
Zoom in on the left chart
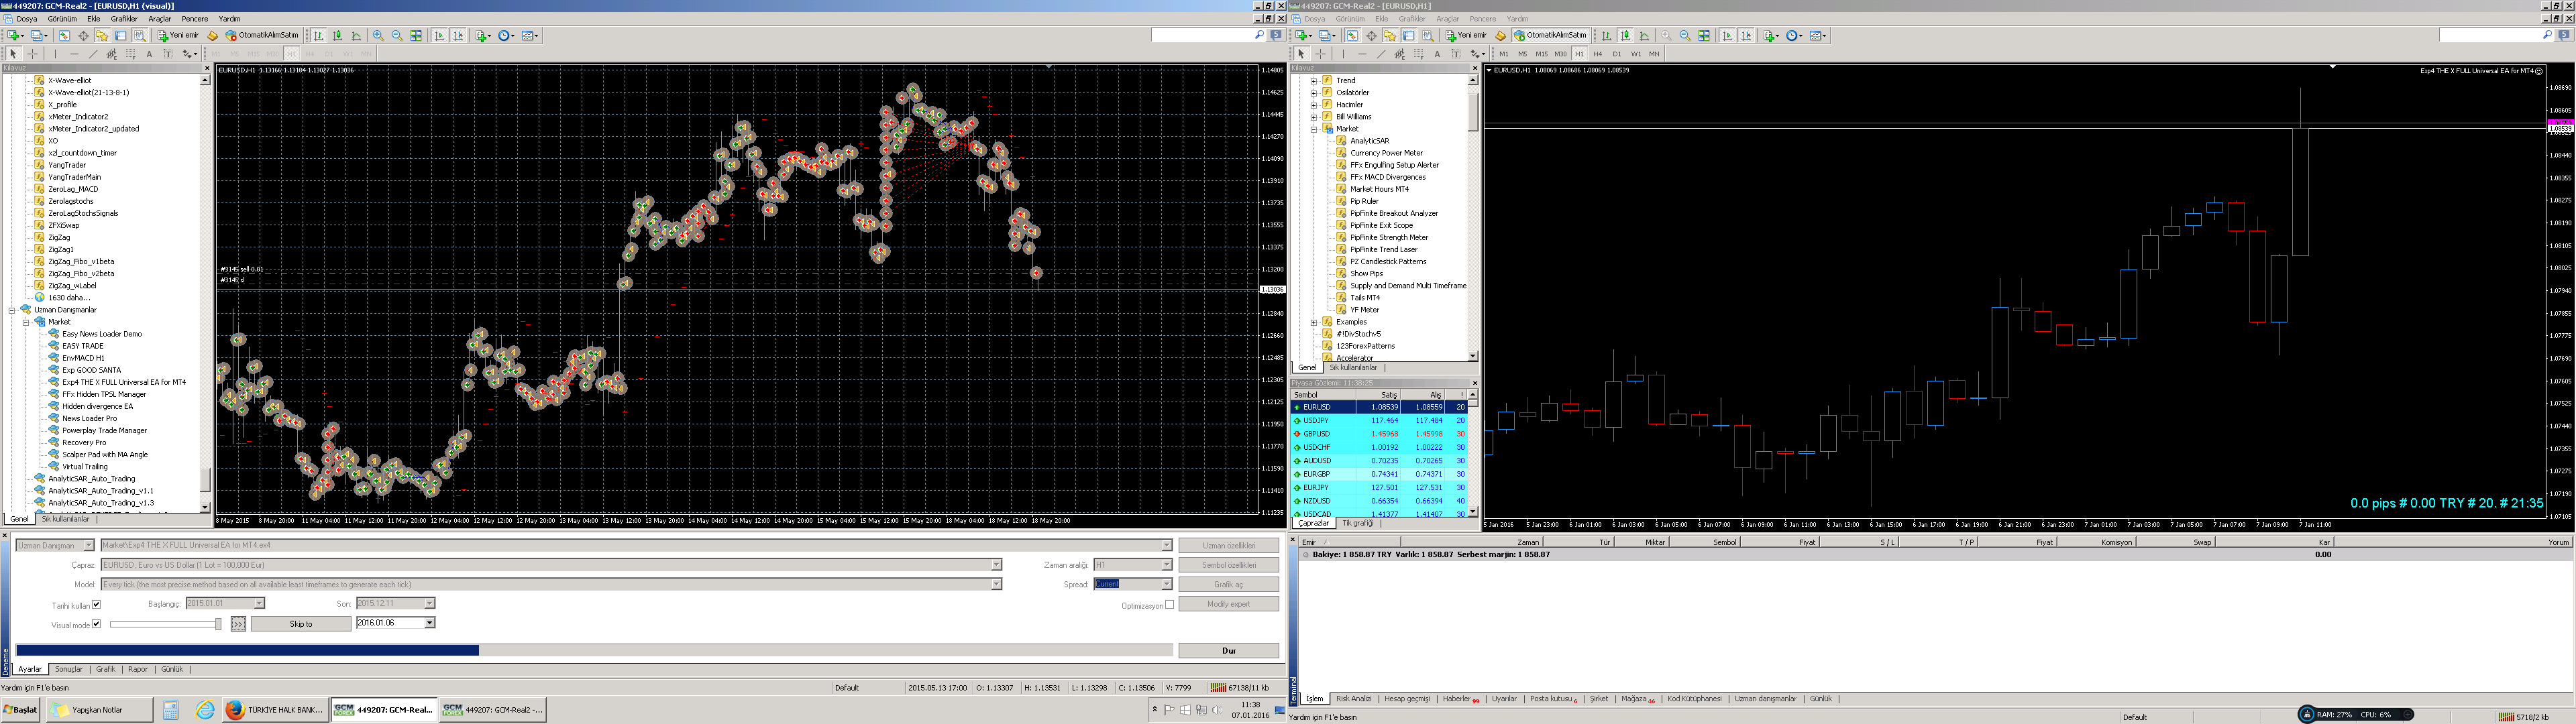[x=378, y=36]
